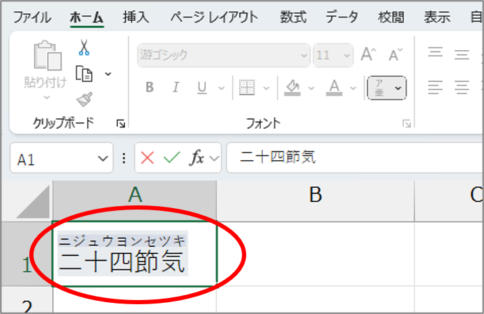Click the middle align icon
This screenshot has width=484, height=314.
[462, 55]
